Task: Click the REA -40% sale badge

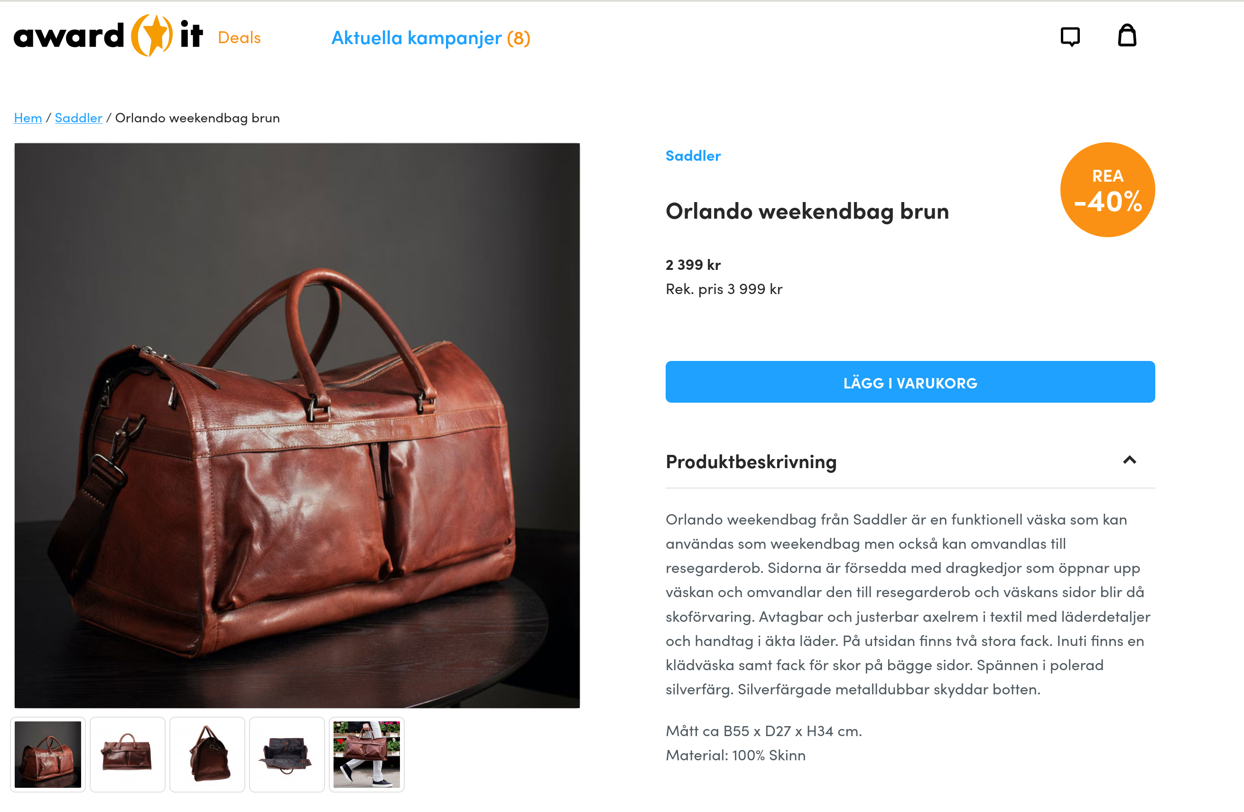Action: tap(1107, 190)
